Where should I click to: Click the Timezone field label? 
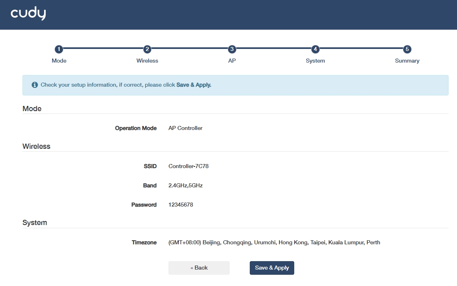click(x=144, y=243)
